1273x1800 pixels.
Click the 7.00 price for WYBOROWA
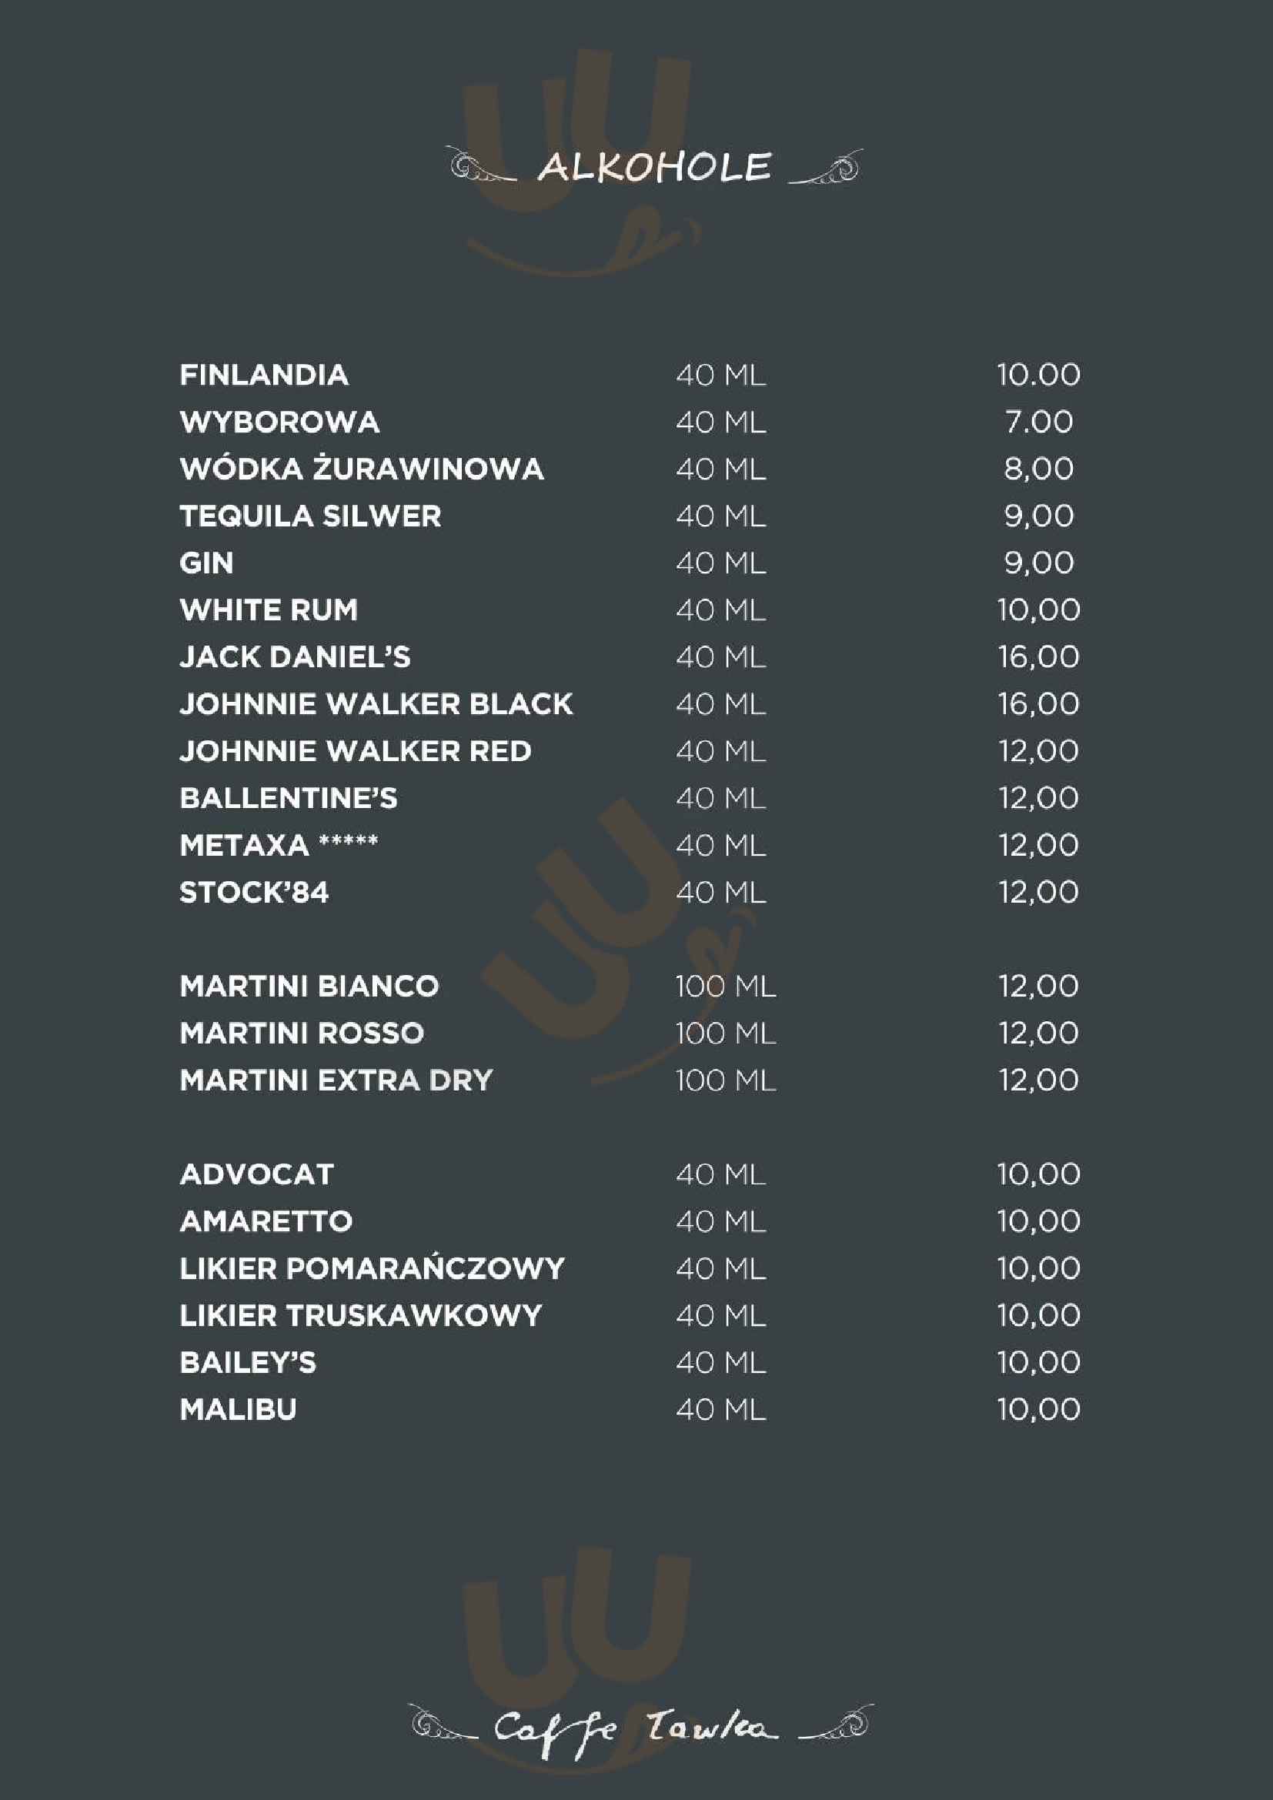click(x=1038, y=422)
